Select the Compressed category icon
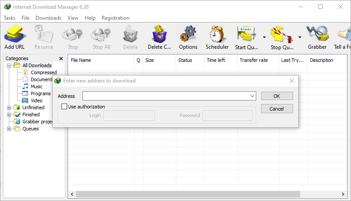Screen dimensions: 351x201 click(x=25, y=72)
